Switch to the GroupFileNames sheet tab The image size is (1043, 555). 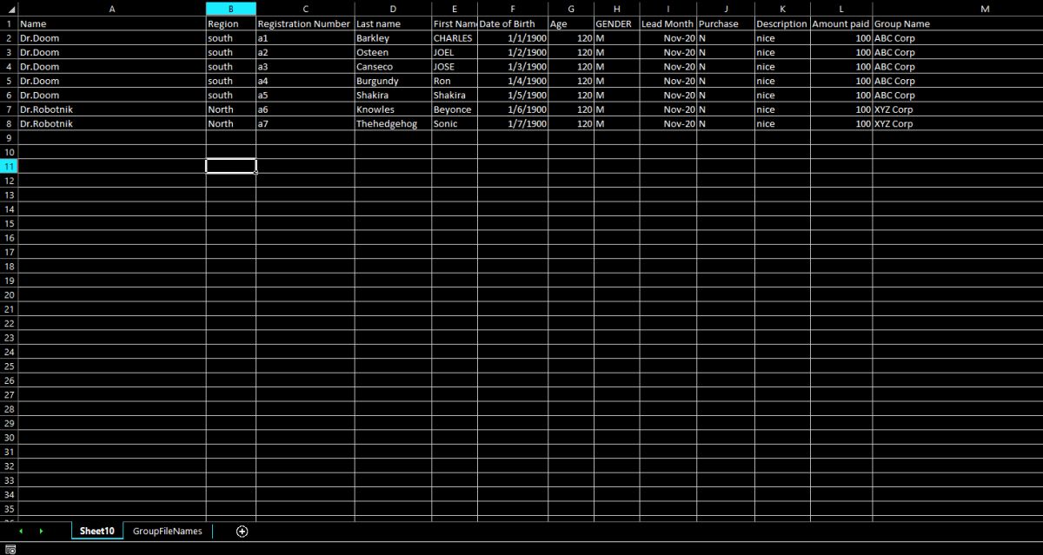coord(168,532)
